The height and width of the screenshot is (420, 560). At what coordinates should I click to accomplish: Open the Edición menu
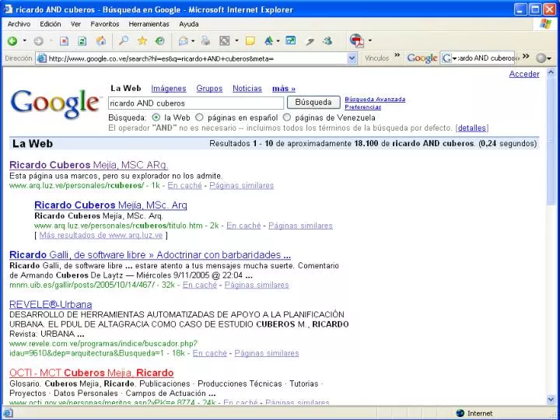pyautogui.click(x=51, y=24)
